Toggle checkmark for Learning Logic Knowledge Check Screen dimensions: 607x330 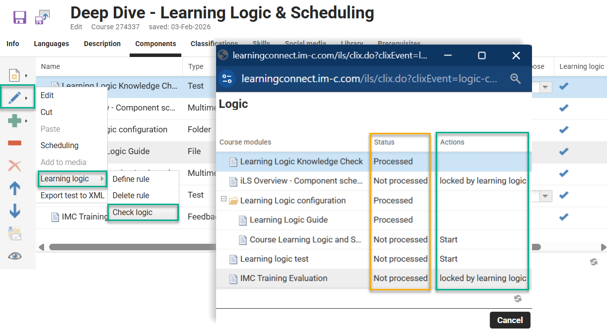563,86
